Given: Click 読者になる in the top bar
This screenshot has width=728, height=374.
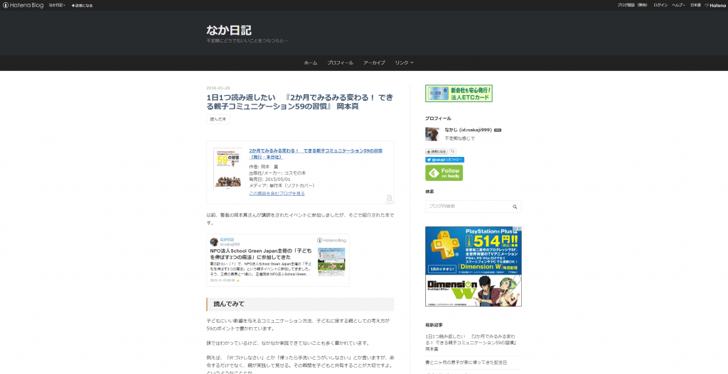Looking at the screenshot, I should (82, 6).
